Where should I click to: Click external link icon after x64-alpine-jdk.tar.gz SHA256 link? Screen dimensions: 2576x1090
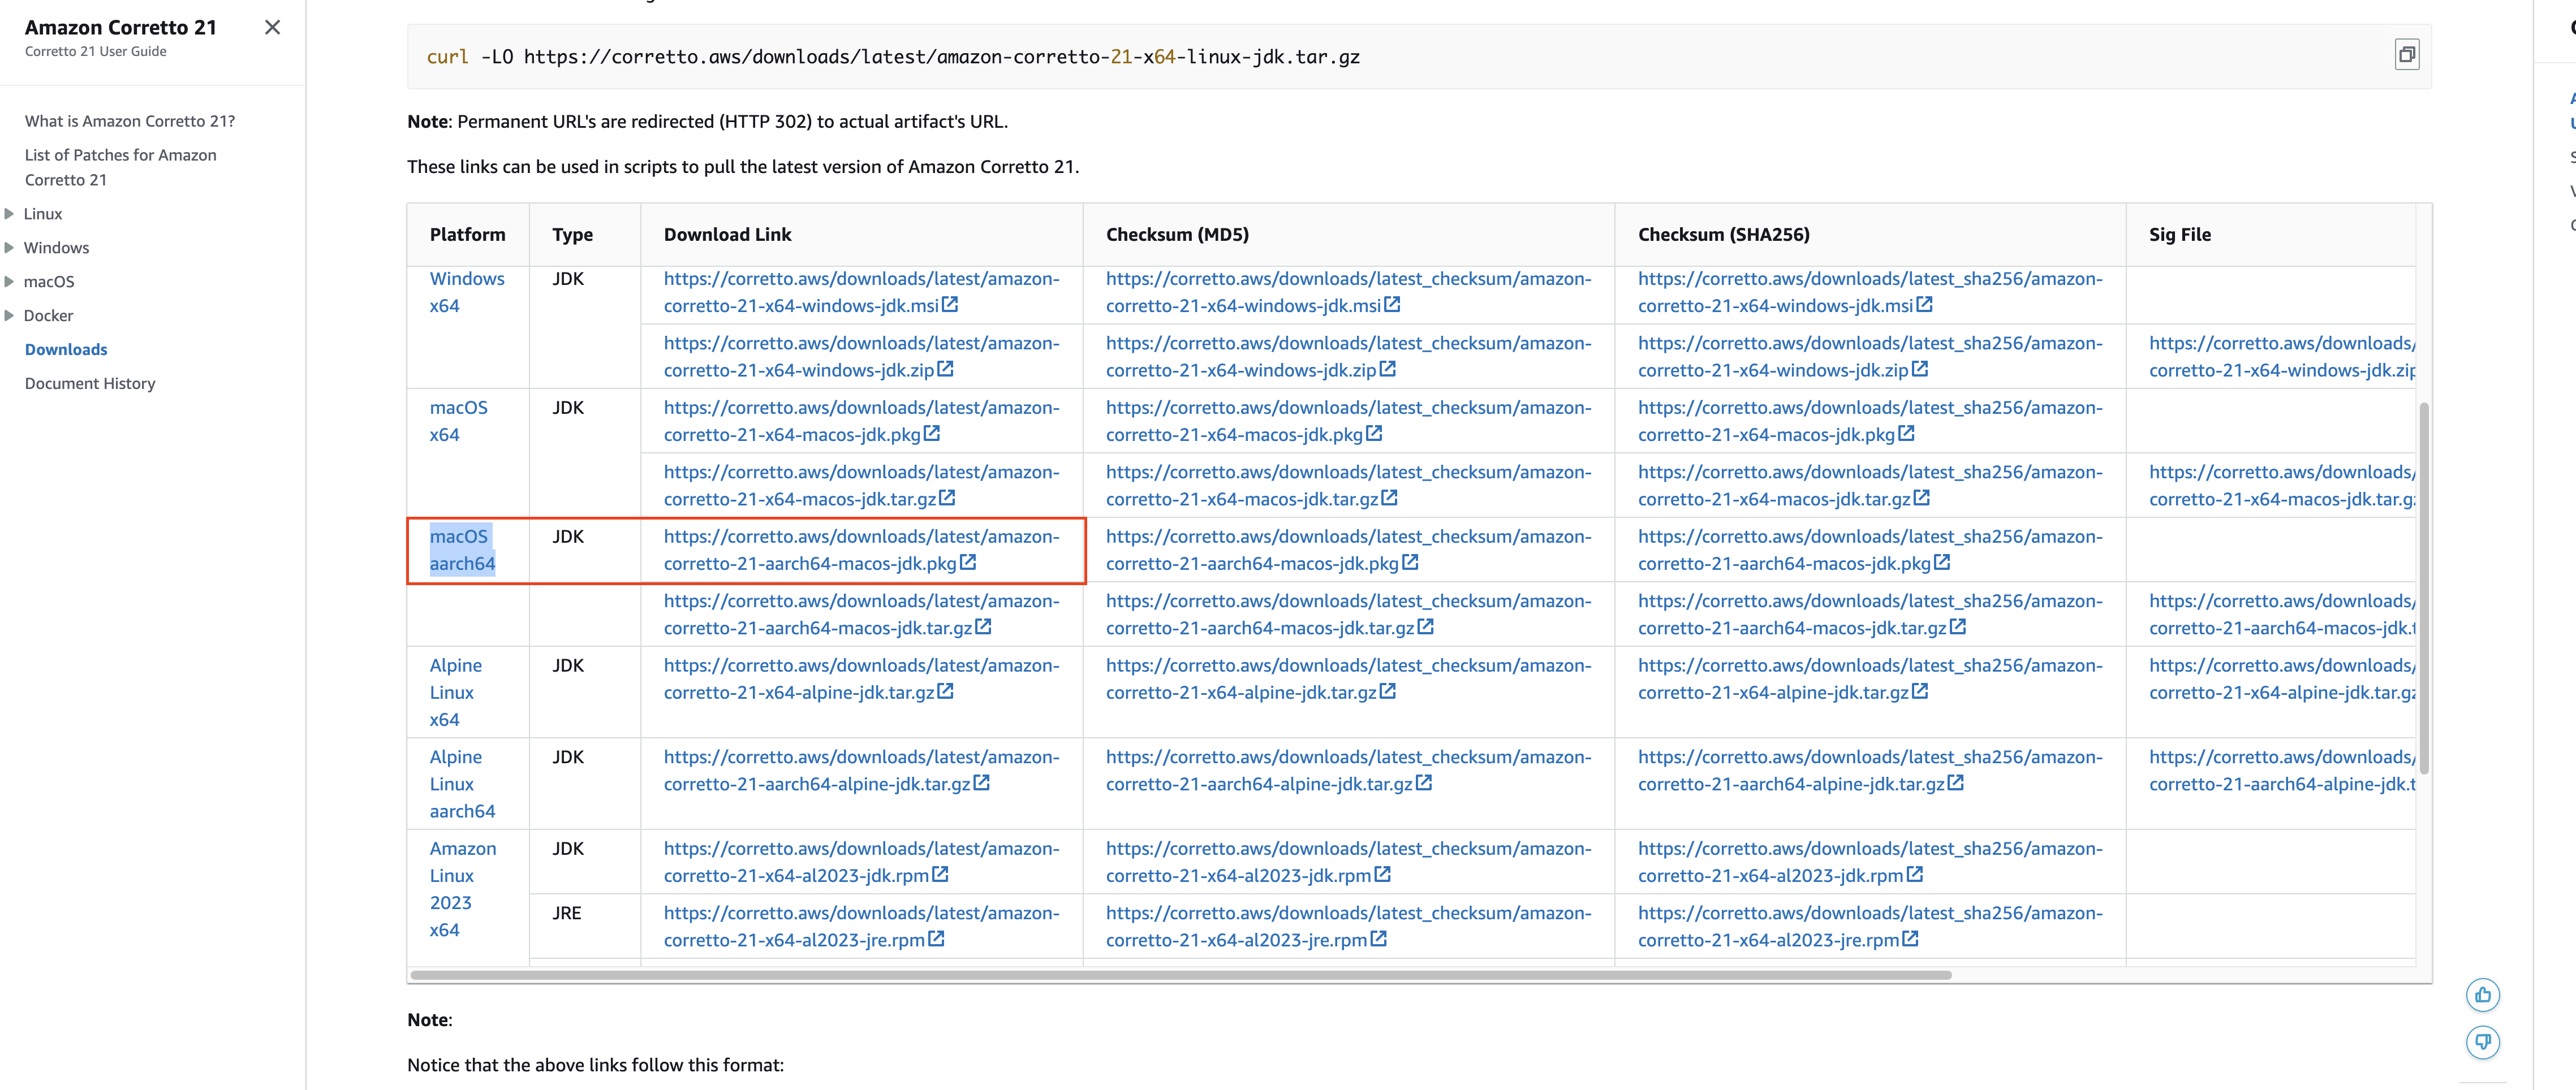[x=1920, y=691]
